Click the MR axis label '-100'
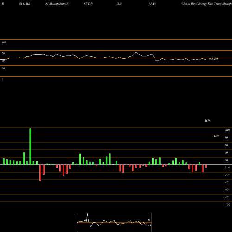The image size is (232, 232). (227, 205)
